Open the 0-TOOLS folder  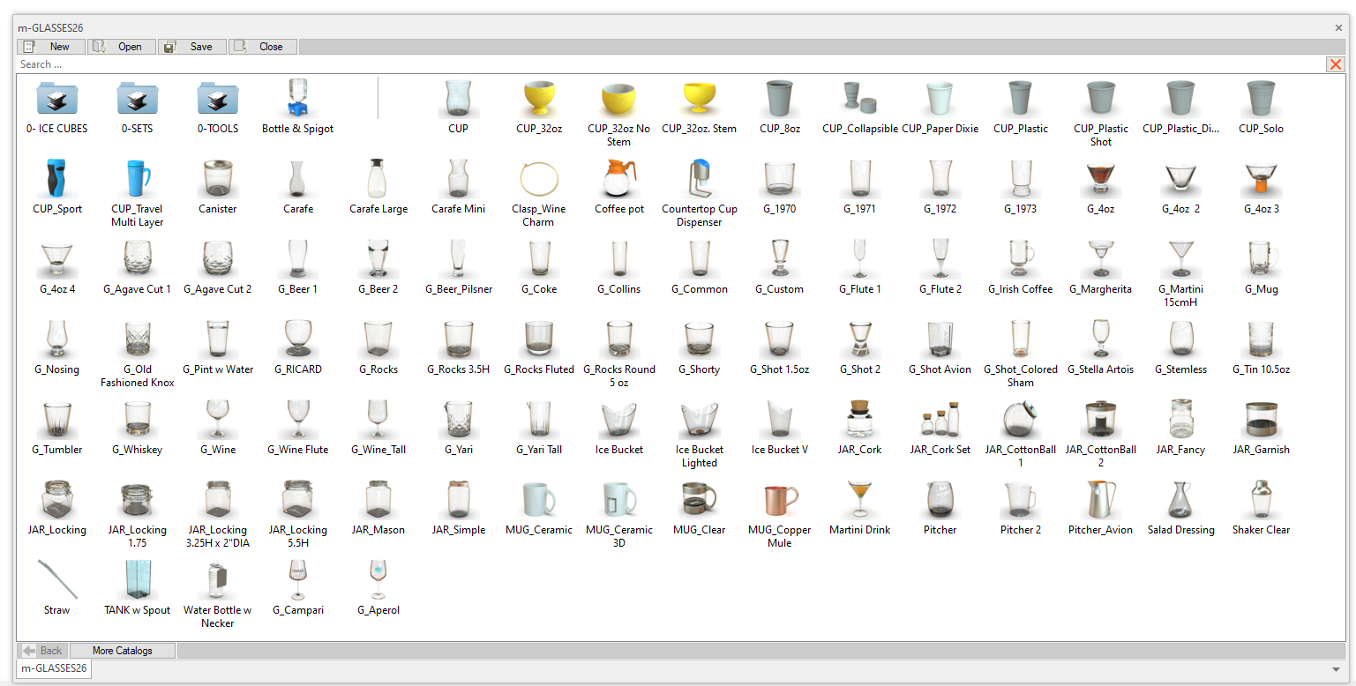click(x=218, y=100)
